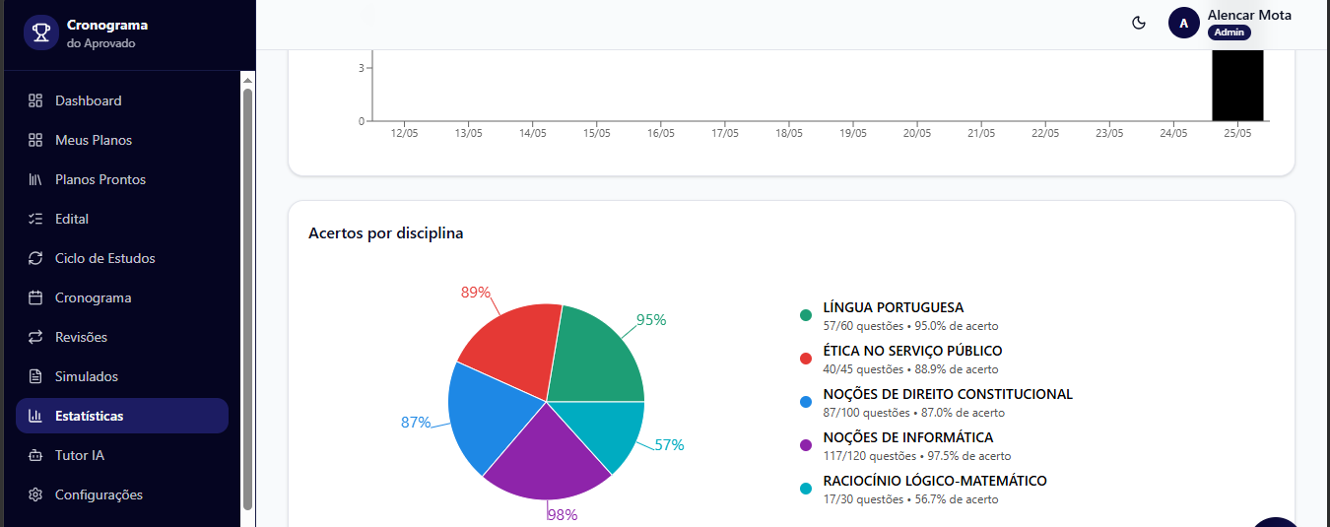Click the Admin badge
The width and height of the screenshot is (1330, 527).
coord(1230,33)
